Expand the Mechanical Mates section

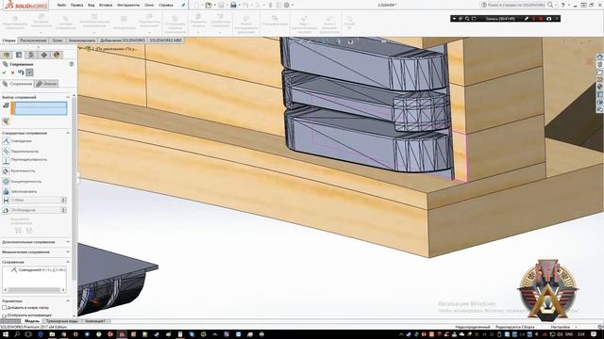[x=68, y=252]
